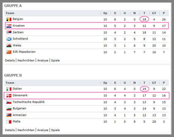The height and width of the screenshot is (137, 174).
Task: Click the circled 18 goals for Belgien
Action: pyautogui.click(x=144, y=19)
